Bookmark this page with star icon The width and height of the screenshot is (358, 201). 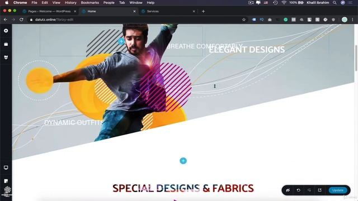coord(244,20)
